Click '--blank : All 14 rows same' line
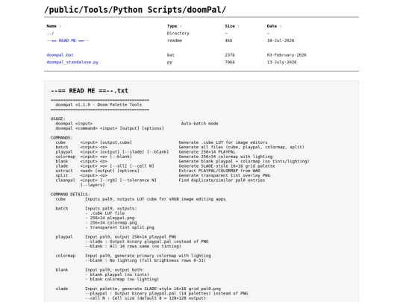This screenshot has width=403, height=302. point(133,246)
